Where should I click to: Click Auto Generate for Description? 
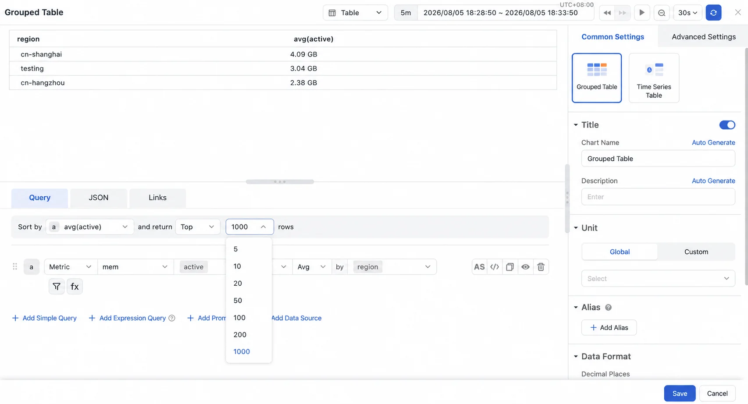(x=713, y=181)
